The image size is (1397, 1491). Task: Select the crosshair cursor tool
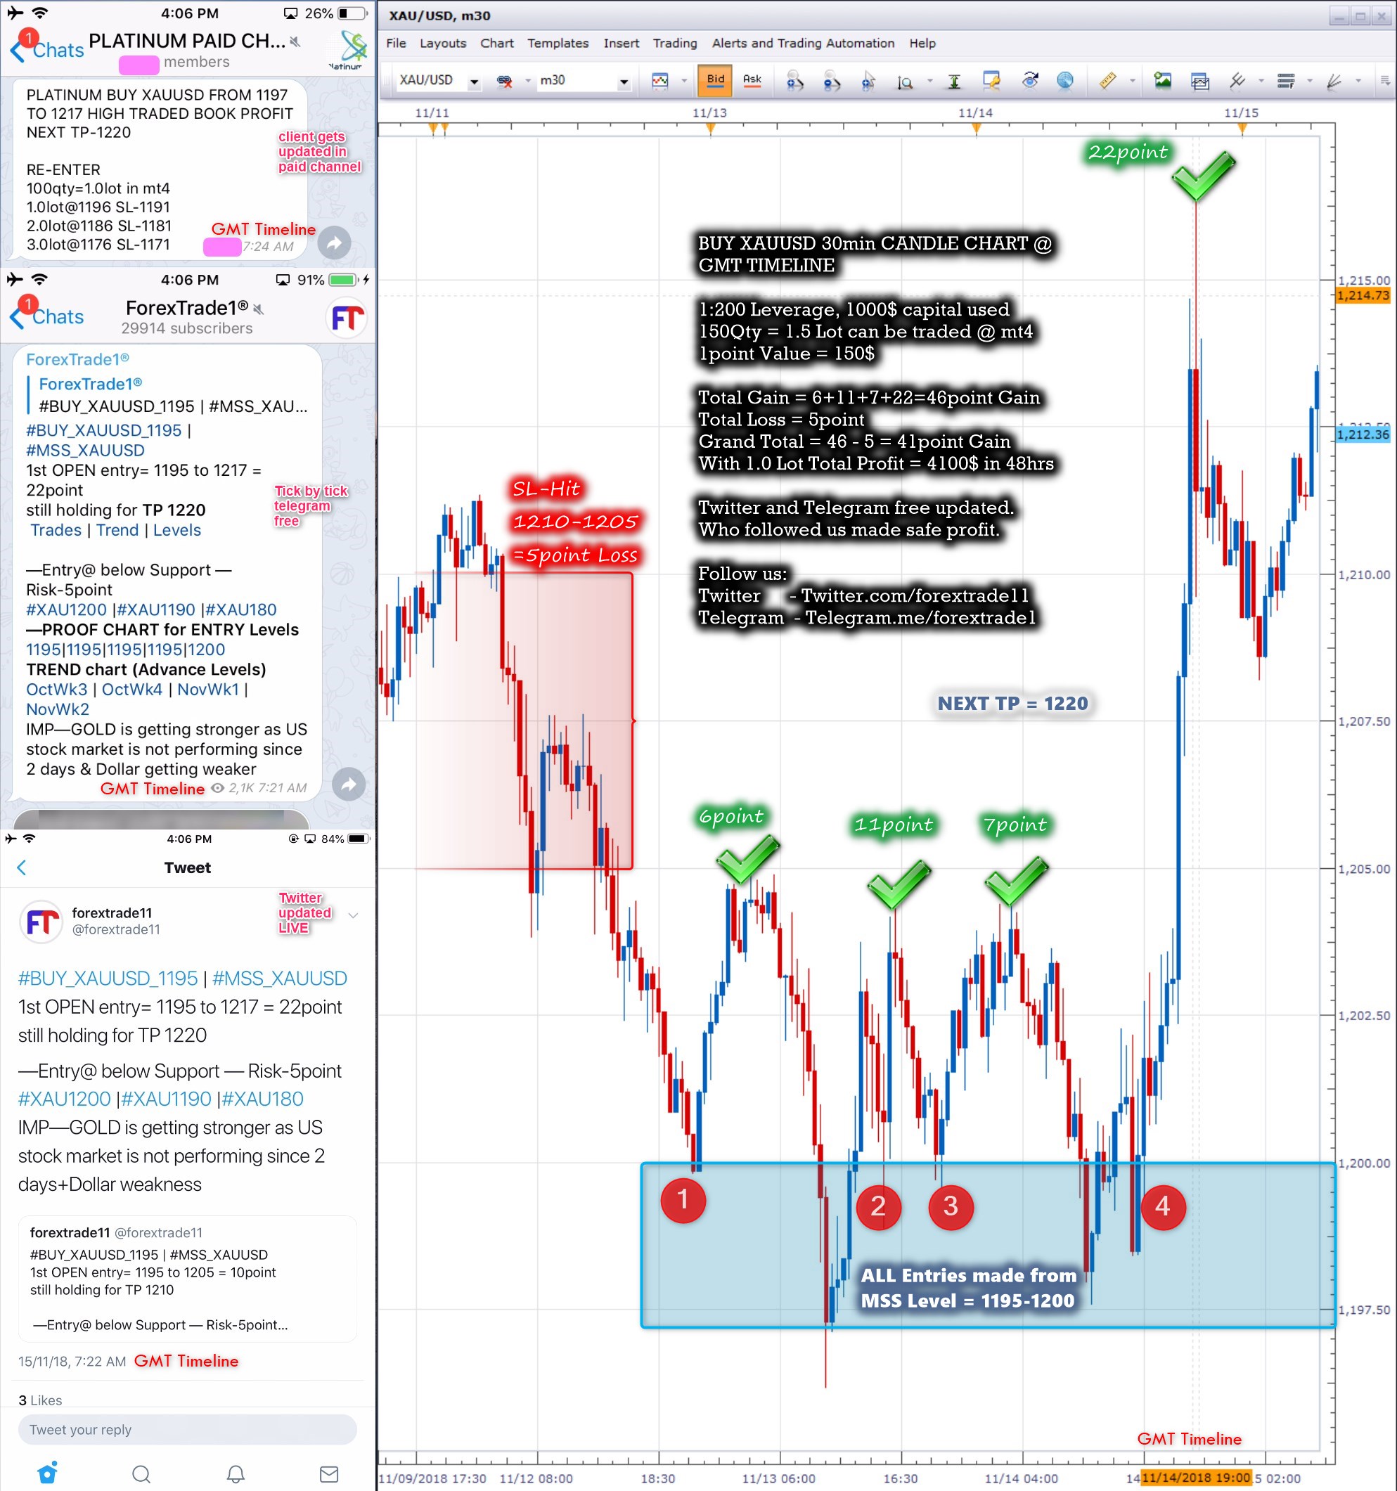click(x=868, y=80)
